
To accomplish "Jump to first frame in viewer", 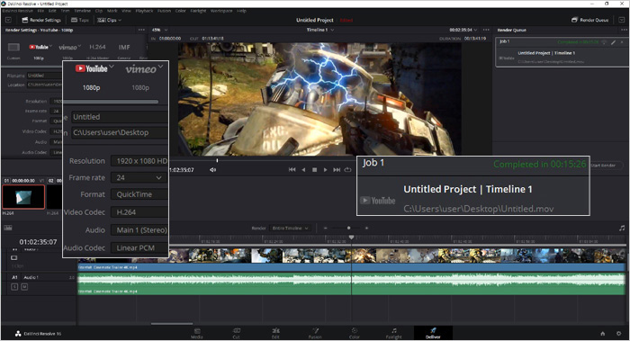I will tap(292, 170).
